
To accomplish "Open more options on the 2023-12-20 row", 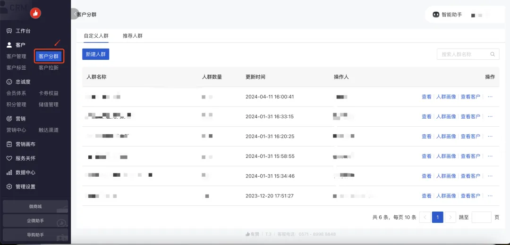I will (x=490, y=196).
